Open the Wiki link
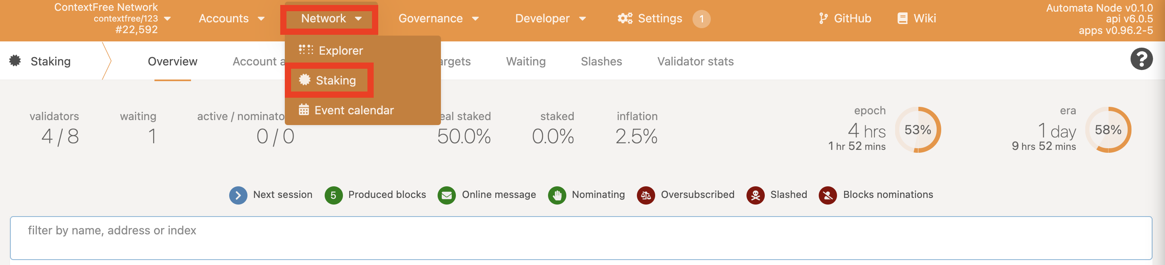This screenshot has width=1165, height=265. pyautogui.click(x=917, y=19)
